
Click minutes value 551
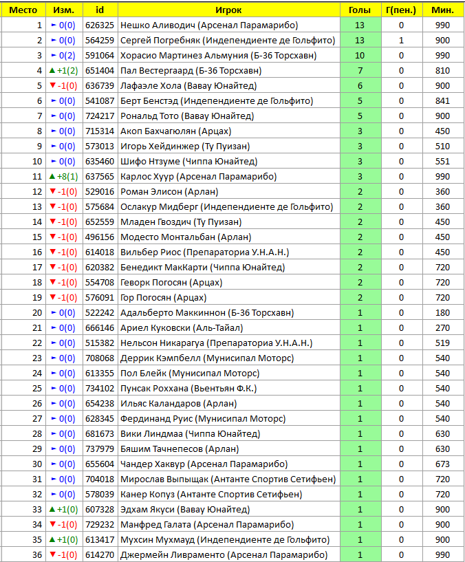443,161
